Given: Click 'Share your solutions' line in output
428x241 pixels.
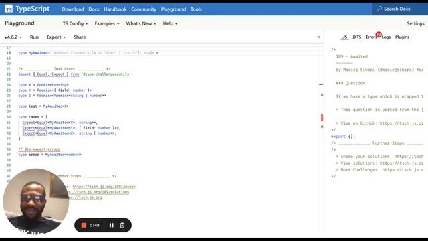Looking at the screenshot, I should coord(380,157).
